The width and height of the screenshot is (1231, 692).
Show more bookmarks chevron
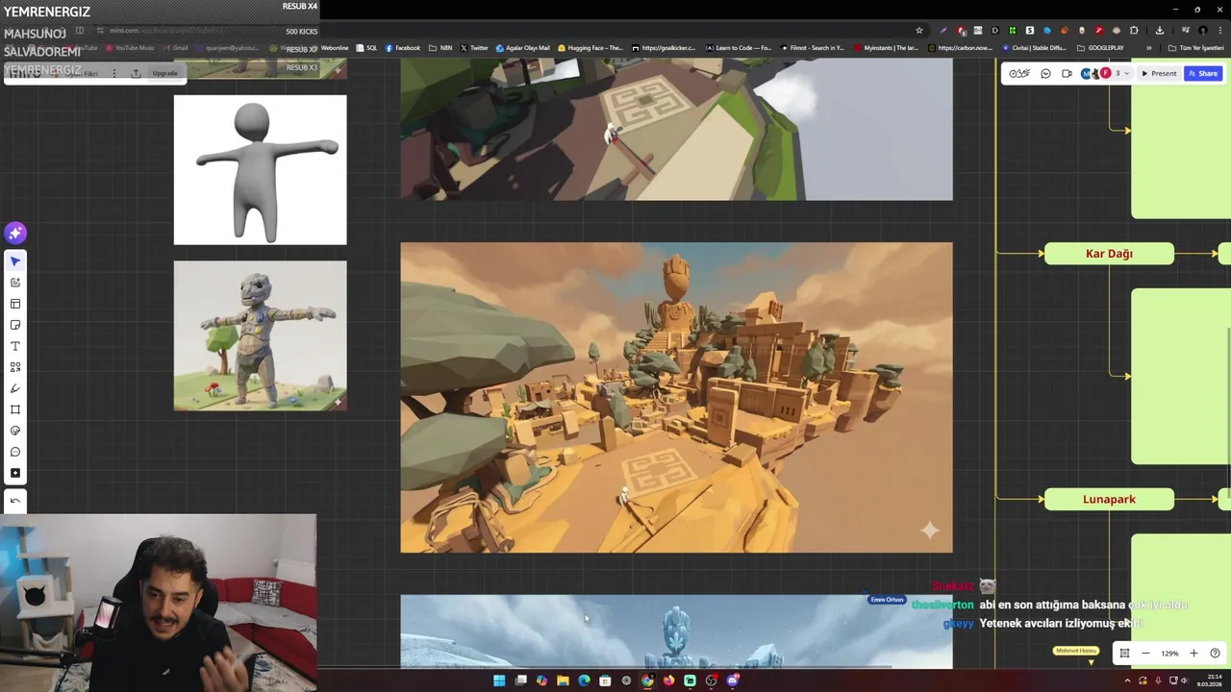click(x=1148, y=48)
